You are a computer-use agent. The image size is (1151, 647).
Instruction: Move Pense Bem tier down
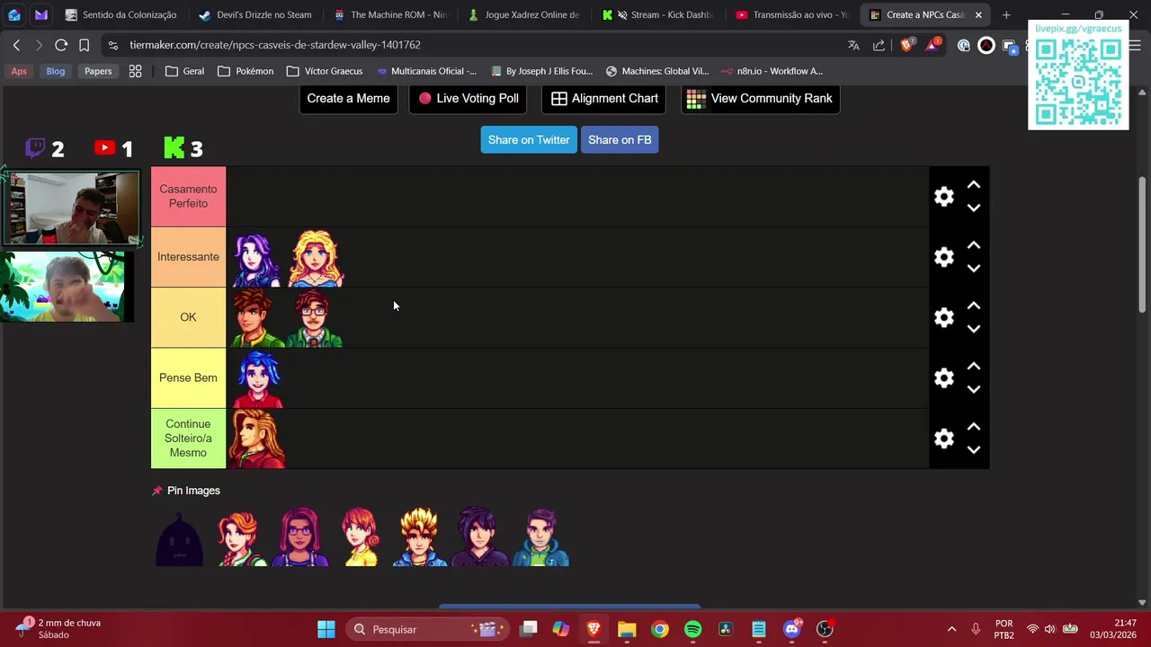(x=973, y=390)
